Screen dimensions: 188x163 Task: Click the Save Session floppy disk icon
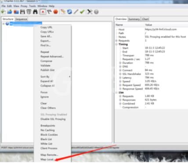tap(22, 12)
